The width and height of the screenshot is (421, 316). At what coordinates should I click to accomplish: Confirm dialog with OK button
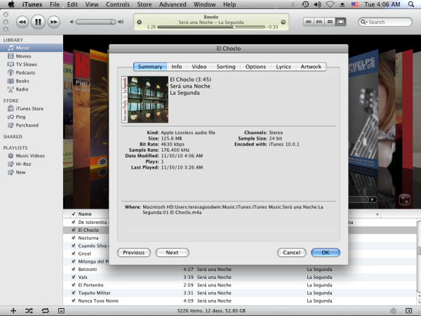(x=326, y=253)
